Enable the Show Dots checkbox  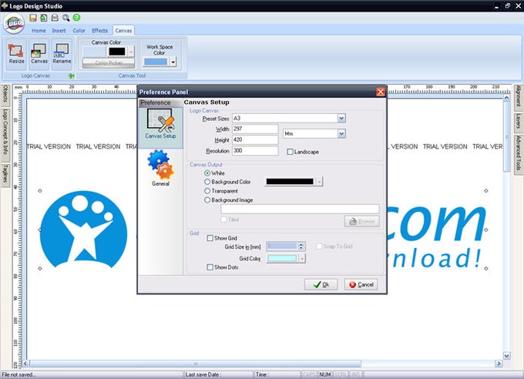coord(210,267)
